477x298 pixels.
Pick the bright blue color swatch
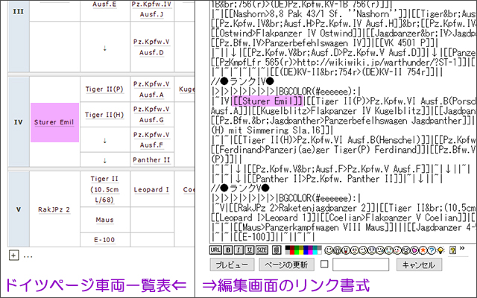point(306,252)
